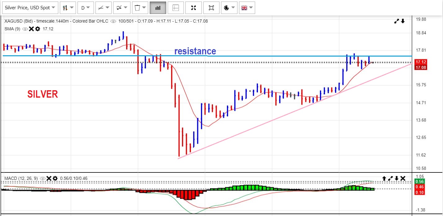Maximize the MACD pane with diagonal arrows
The image size is (443, 216).
(x=390, y=178)
